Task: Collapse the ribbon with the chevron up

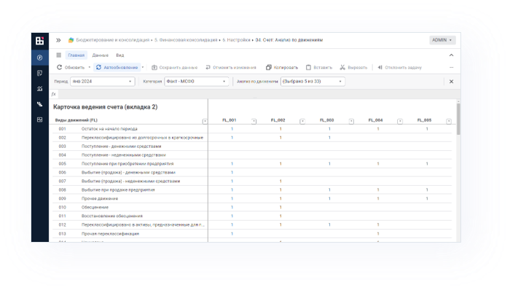Action: coord(452,55)
